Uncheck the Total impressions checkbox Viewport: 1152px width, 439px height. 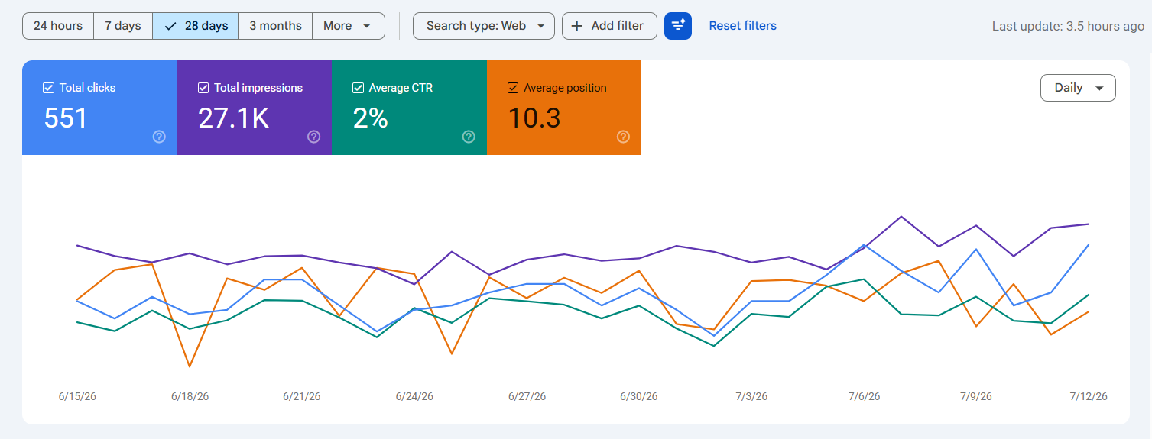pos(203,88)
